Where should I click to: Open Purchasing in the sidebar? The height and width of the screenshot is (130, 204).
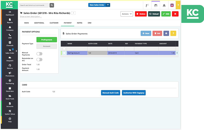(10, 82)
